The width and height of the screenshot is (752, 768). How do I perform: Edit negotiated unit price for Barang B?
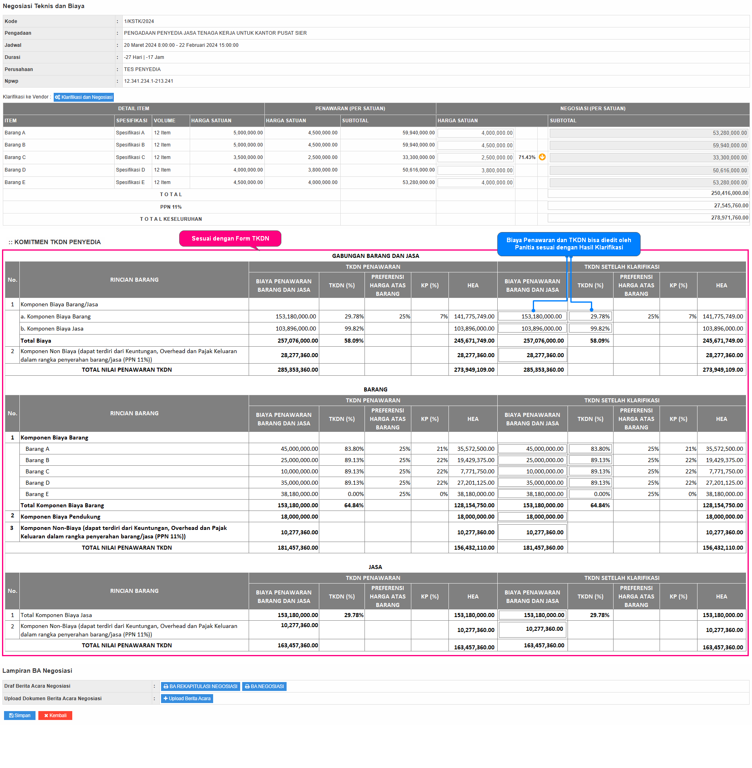click(x=476, y=145)
